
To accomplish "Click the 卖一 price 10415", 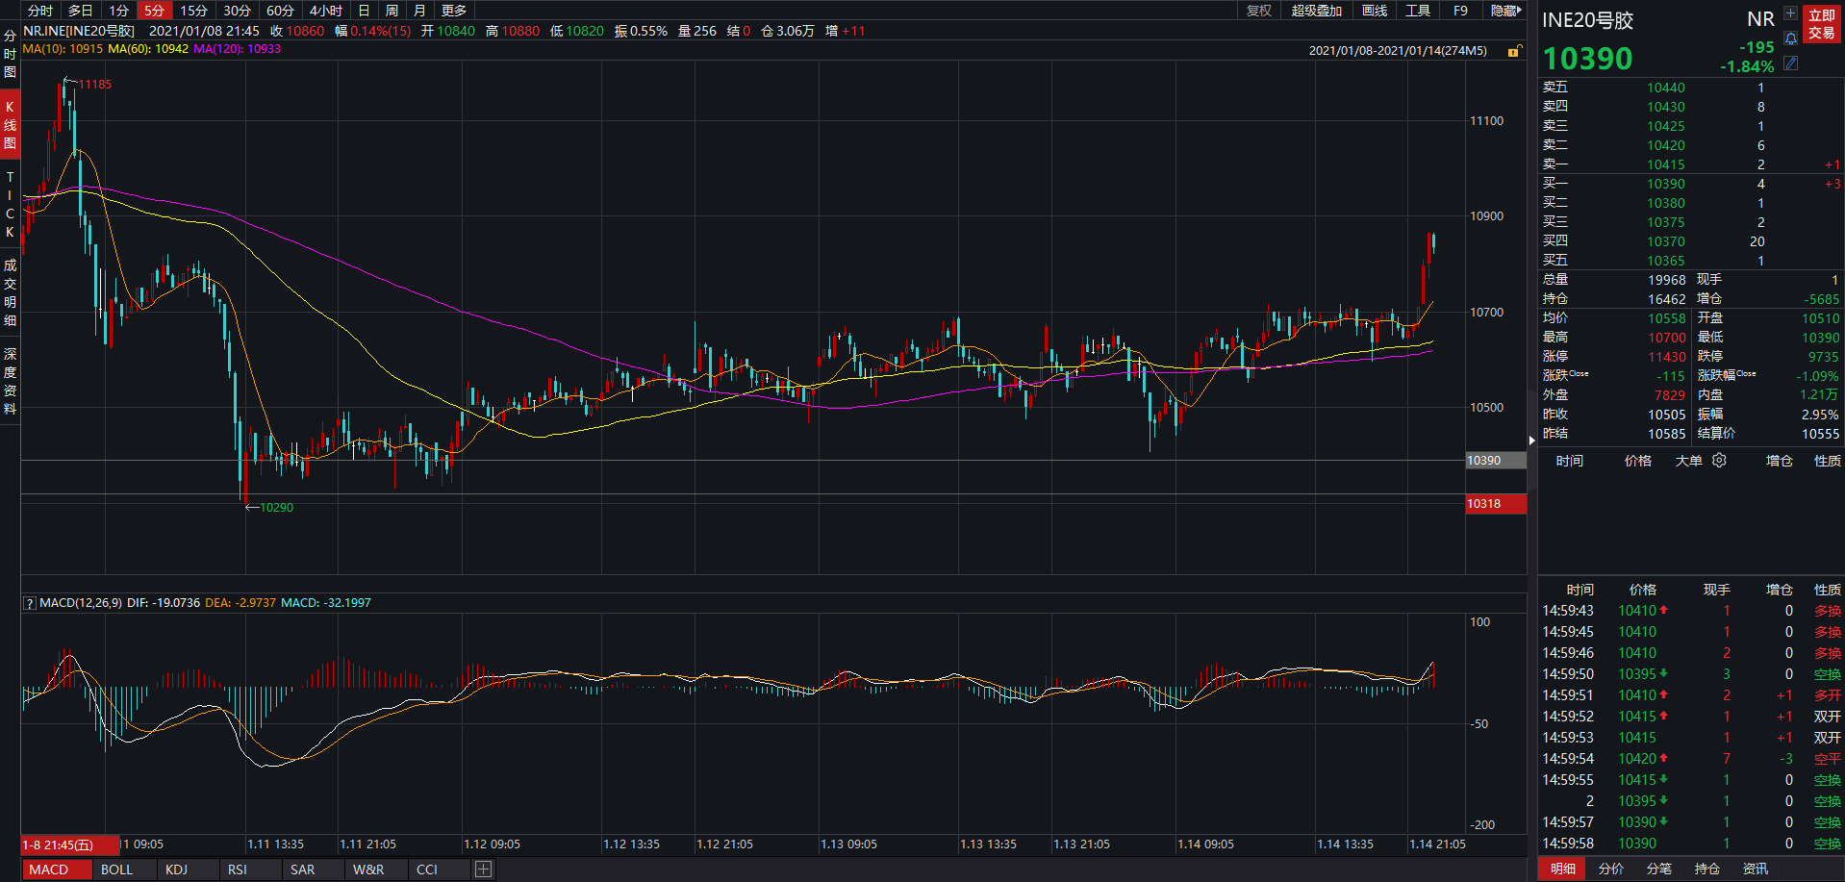I will click(1666, 164).
